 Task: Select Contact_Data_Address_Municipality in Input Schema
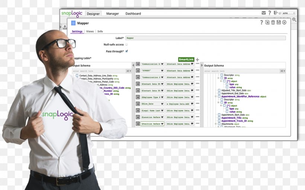click(x=99, y=79)
